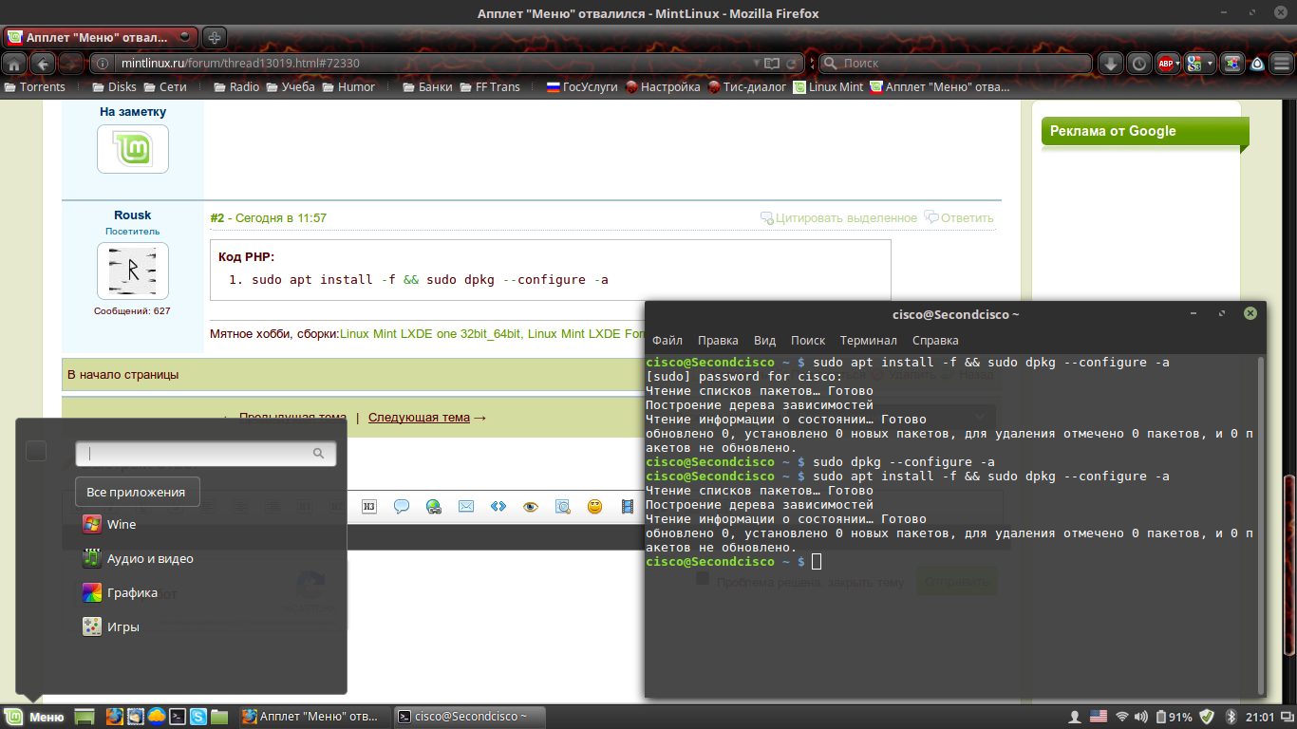Viewport: 1297px width, 729px height.
Task: Click the Firefox home button
Action: [x=14, y=64]
